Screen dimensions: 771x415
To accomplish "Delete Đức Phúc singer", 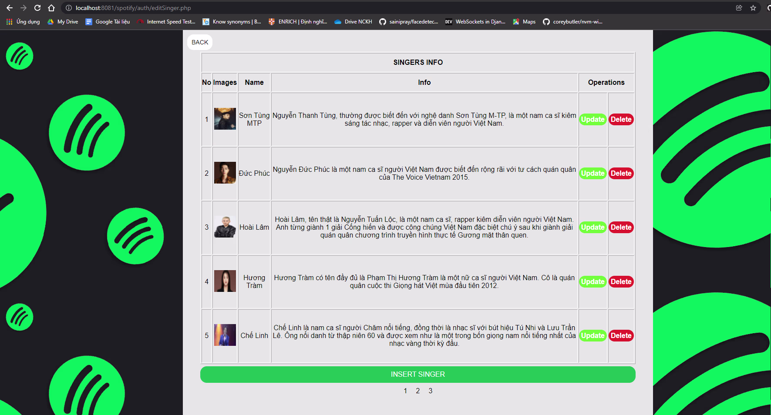I will (621, 173).
